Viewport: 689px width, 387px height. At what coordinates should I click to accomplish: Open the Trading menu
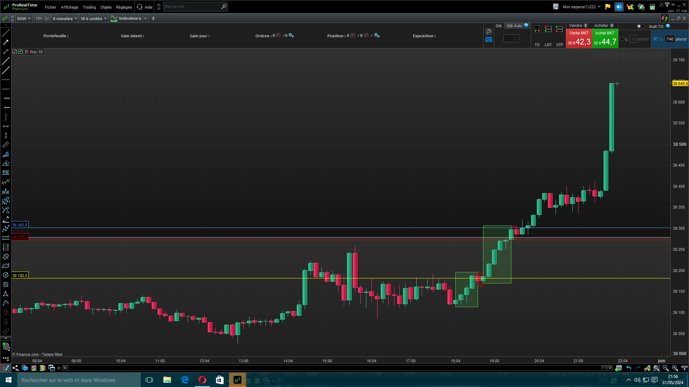[89, 7]
